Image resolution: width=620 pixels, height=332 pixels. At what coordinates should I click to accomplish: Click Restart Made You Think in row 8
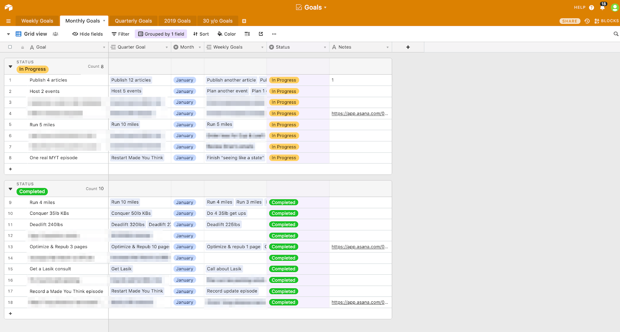(137, 157)
